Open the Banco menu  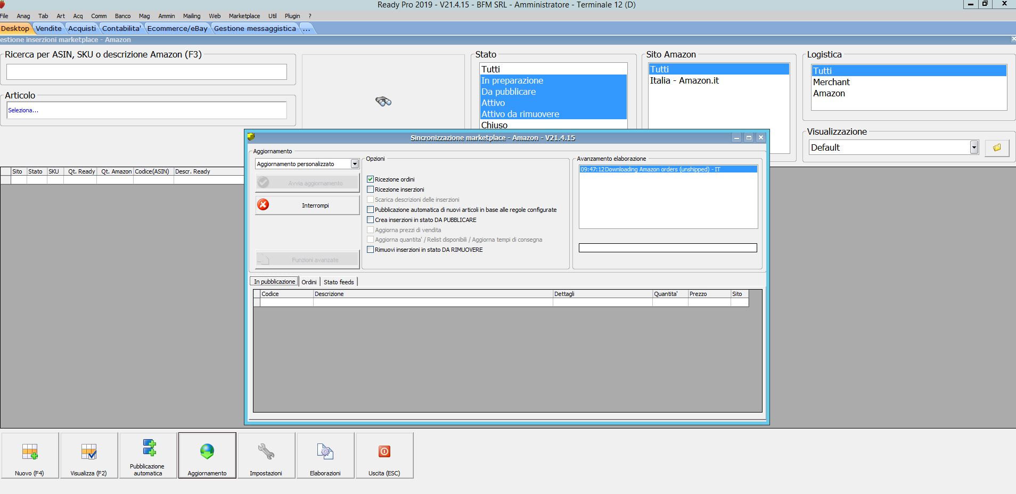pos(122,16)
